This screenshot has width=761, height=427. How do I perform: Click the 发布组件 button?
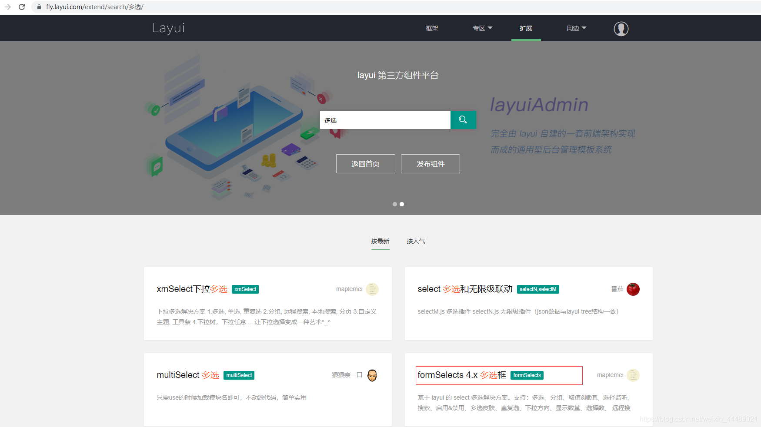(430, 164)
